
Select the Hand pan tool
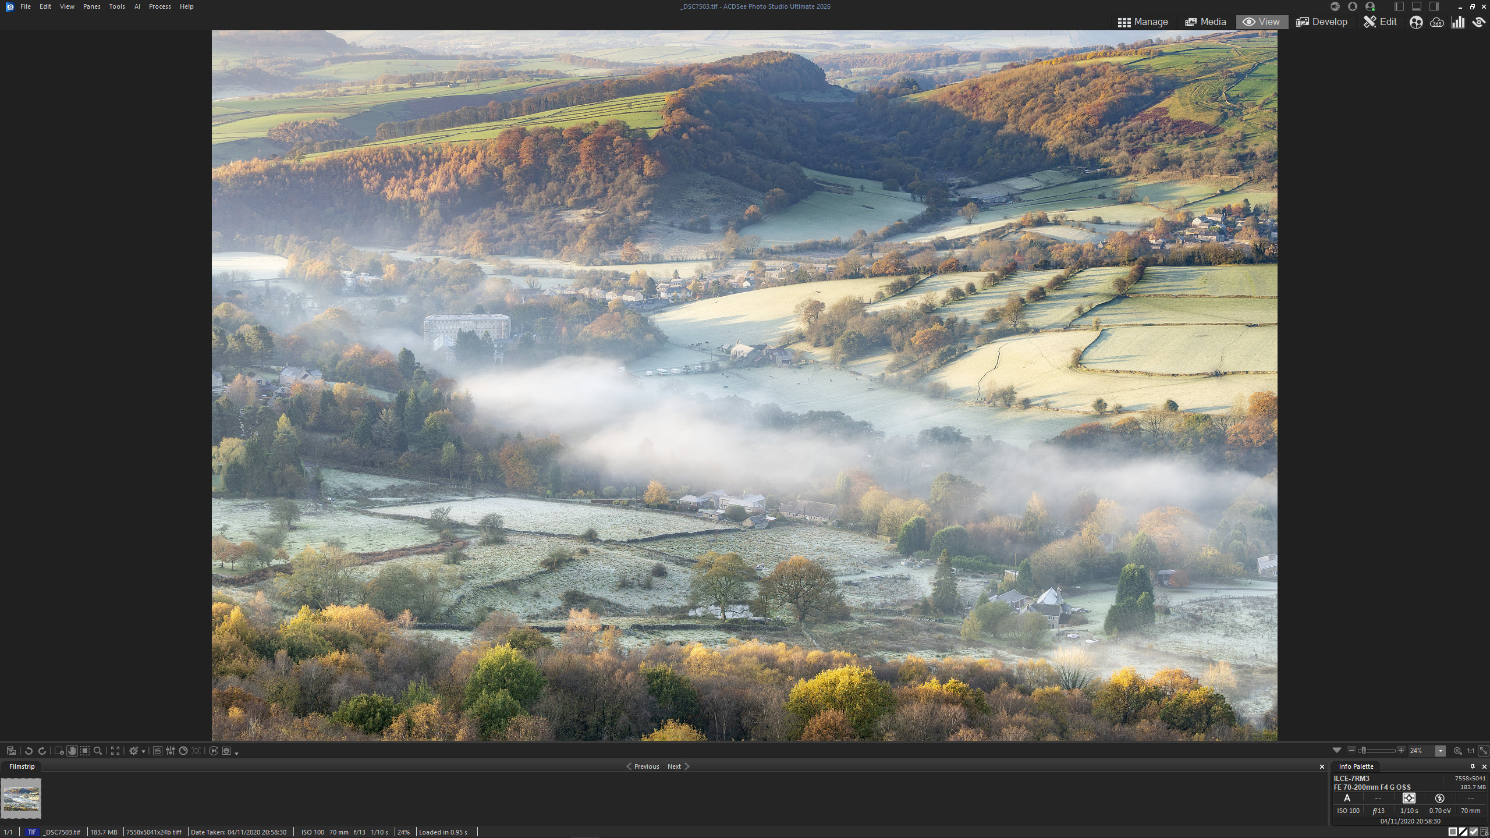point(72,751)
